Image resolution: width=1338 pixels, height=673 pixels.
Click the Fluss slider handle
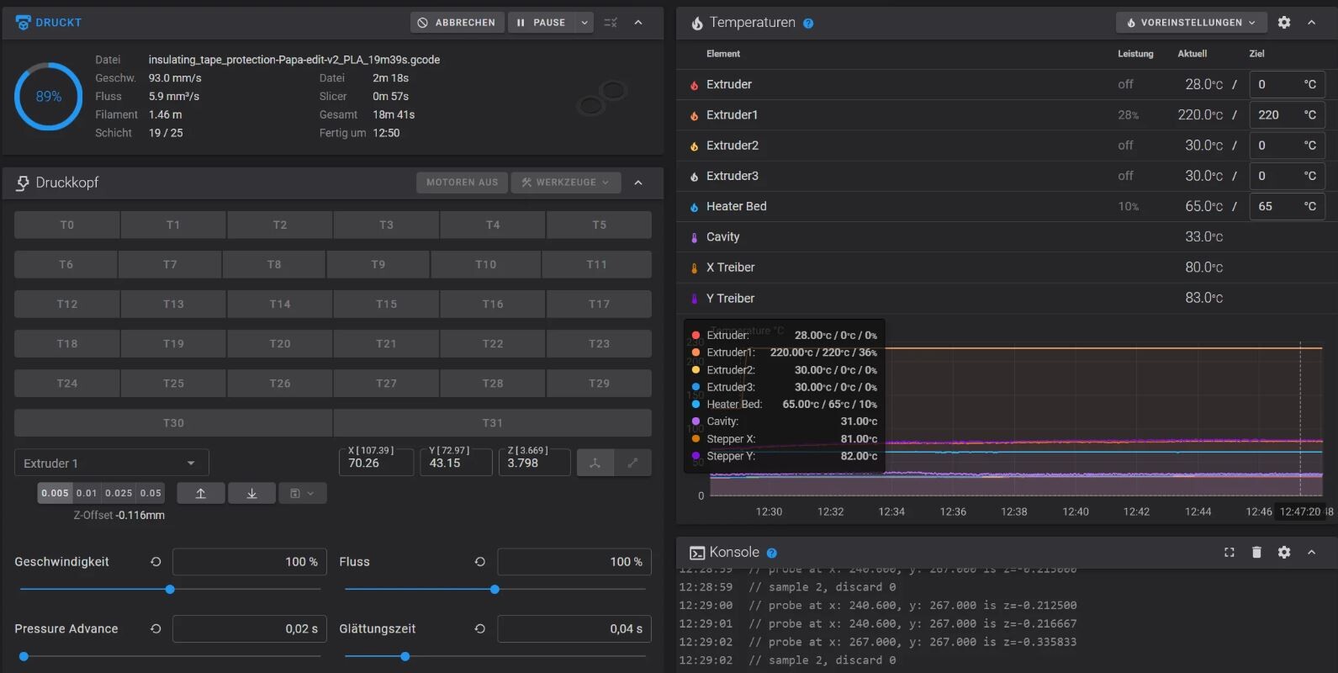click(x=494, y=590)
